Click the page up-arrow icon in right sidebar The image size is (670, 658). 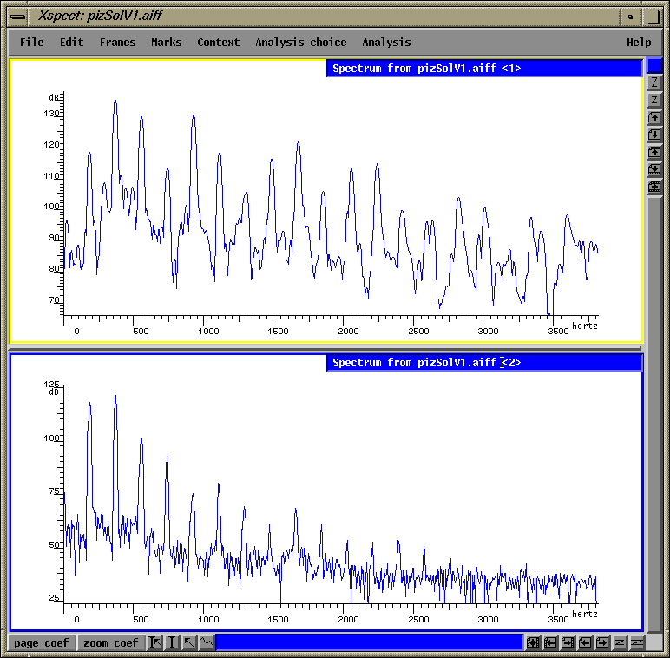[654, 117]
